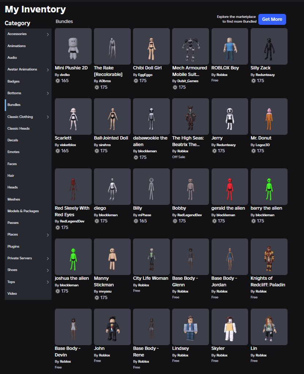Viewport: 304px width, 374px height.
Task: Open the Badges category
Action: [x=14, y=81]
